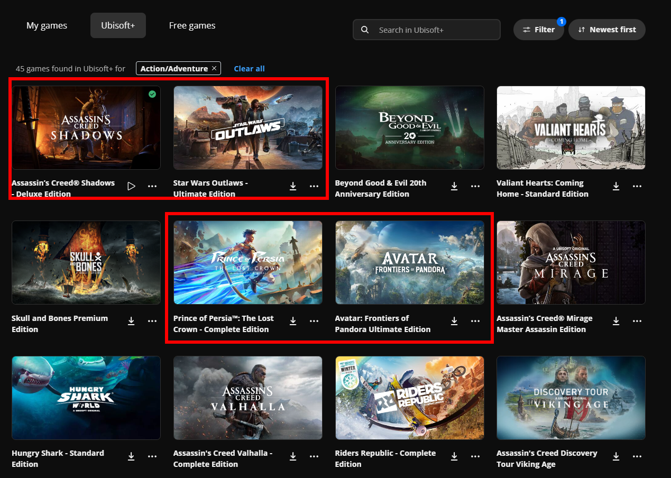Download Valiant Hearts: Coming Home
This screenshot has width=671, height=478.
[x=616, y=186]
